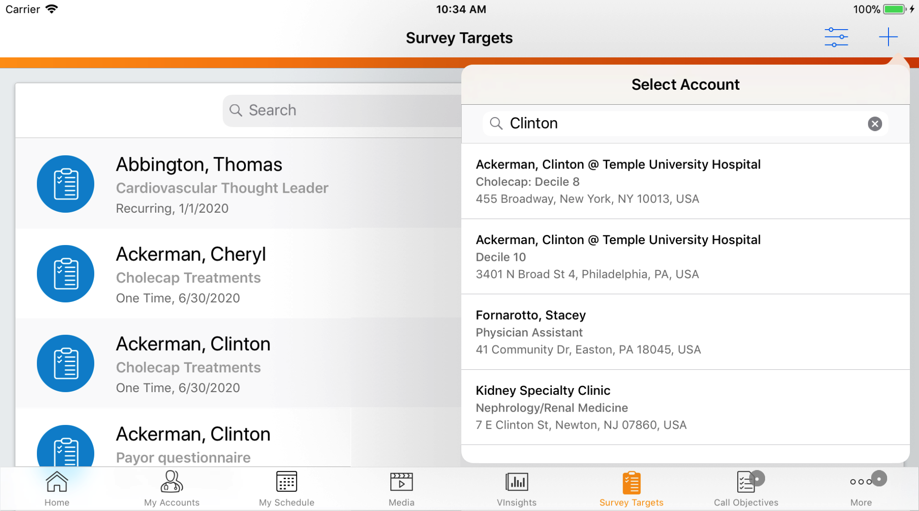The image size is (919, 511).
Task: Pick Kidney Specialty Clinic account
Action: (685, 407)
